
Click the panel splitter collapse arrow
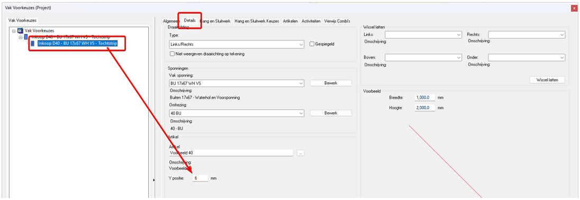pyautogui.click(x=154, y=180)
